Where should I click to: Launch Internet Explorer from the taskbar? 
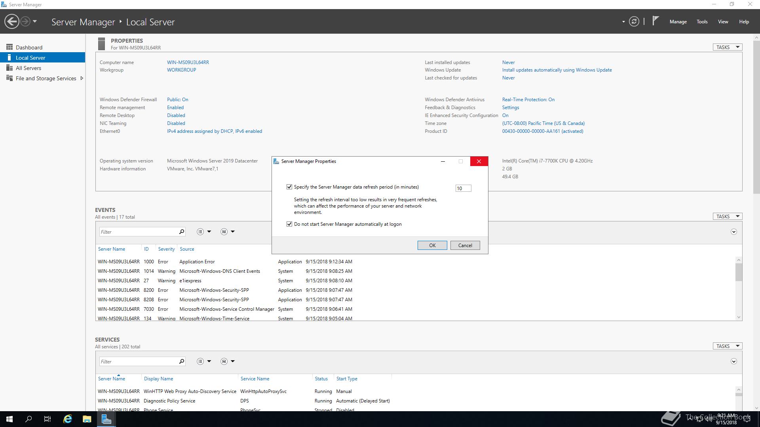click(68, 419)
